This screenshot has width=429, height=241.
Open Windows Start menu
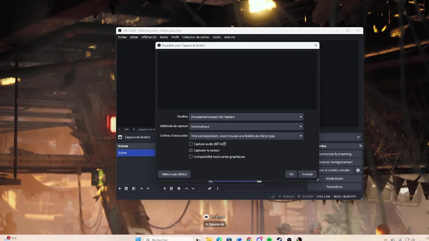138,239
